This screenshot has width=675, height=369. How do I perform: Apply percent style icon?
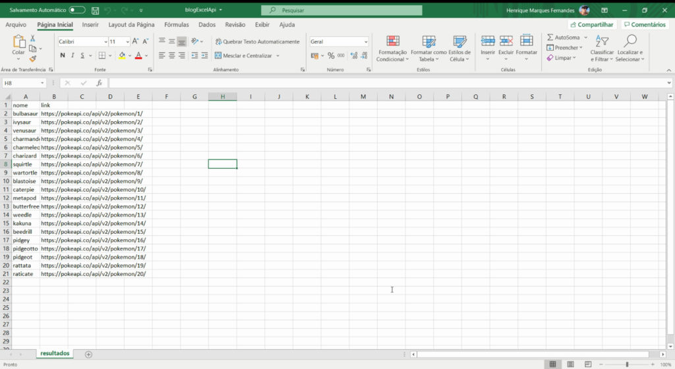coord(331,55)
